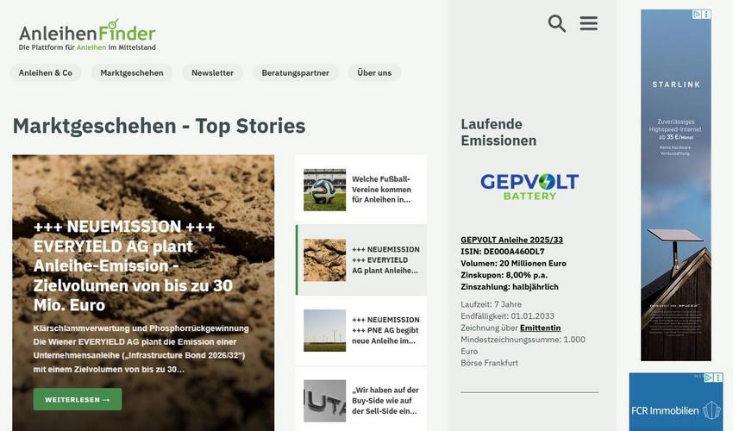Open the EVERYIELD AG featured headline

(133, 265)
